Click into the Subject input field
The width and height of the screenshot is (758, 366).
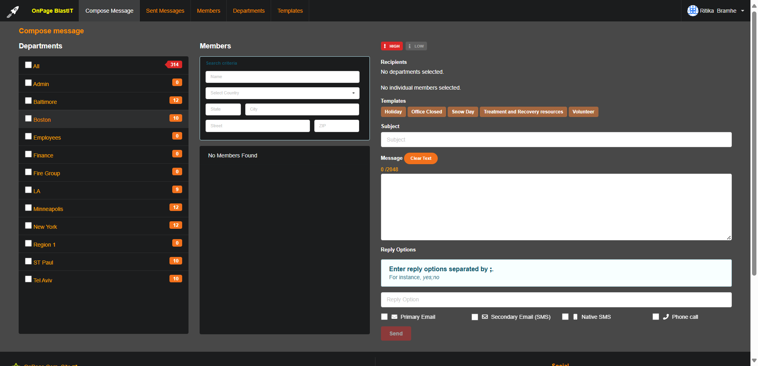(556, 140)
